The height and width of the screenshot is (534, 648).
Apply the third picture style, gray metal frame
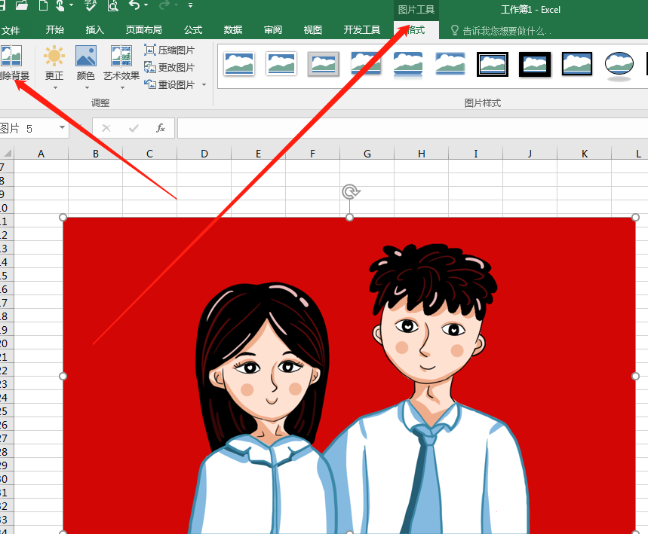(x=323, y=64)
